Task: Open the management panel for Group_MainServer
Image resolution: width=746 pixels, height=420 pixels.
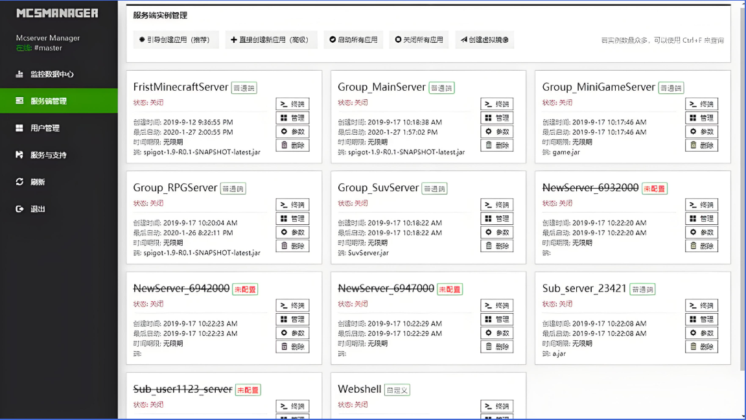Action: (496, 117)
